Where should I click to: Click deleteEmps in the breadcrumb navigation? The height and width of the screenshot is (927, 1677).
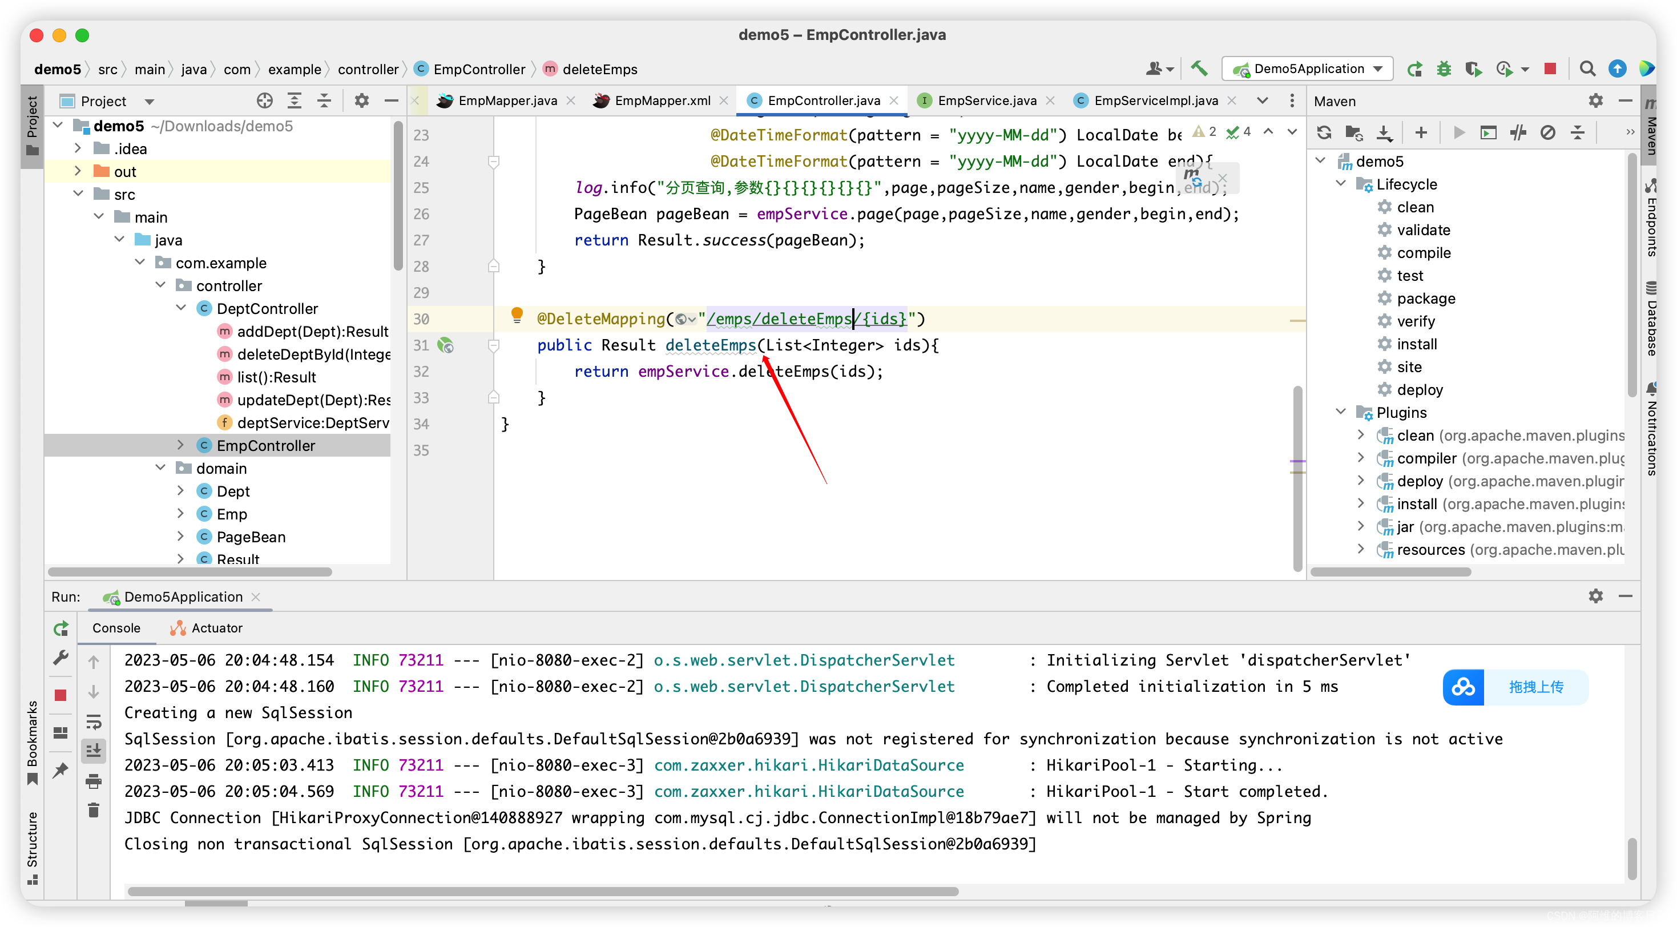coord(598,68)
